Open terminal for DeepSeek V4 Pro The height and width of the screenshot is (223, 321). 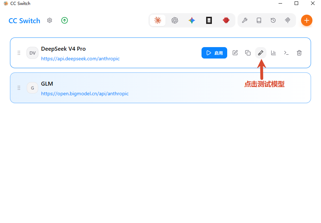point(286,53)
